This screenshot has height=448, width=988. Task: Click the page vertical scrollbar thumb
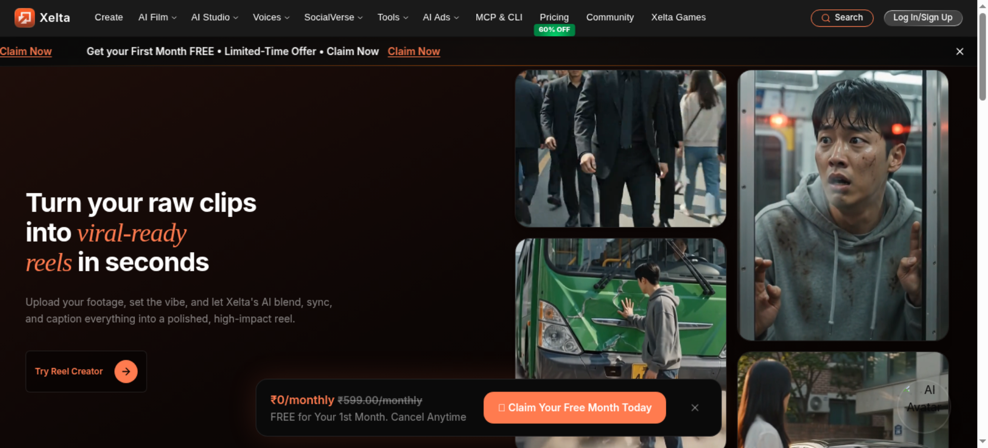tap(983, 57)
